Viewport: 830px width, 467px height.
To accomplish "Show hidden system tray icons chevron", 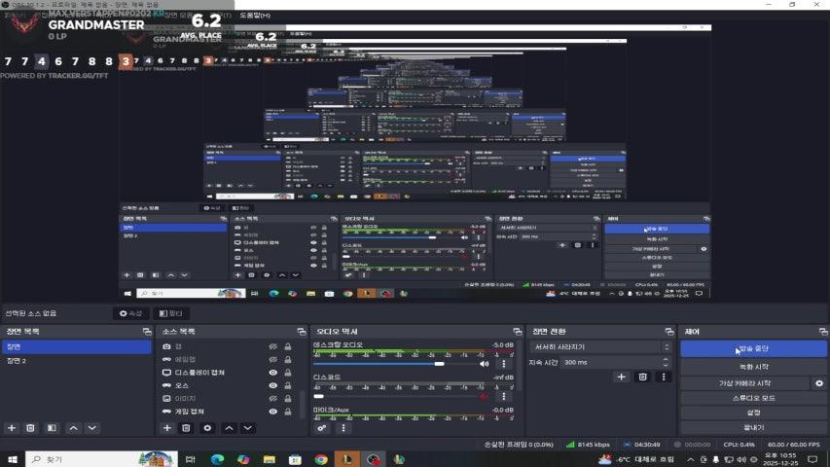I will click(690, 459).
